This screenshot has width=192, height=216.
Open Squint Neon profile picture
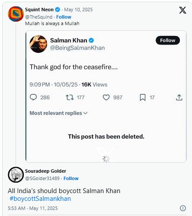(x=16, y=14)
